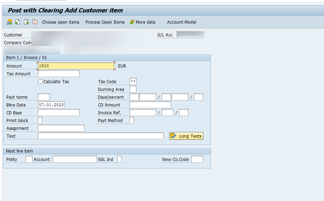Click the next line item icon
324x201 pixels.
pyautogui.click(x=26, y=22)
